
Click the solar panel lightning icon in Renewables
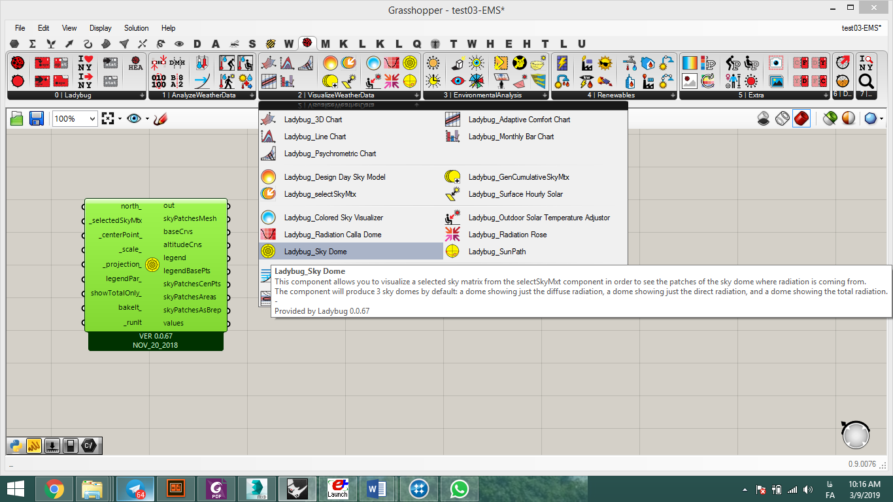point(562,63)
